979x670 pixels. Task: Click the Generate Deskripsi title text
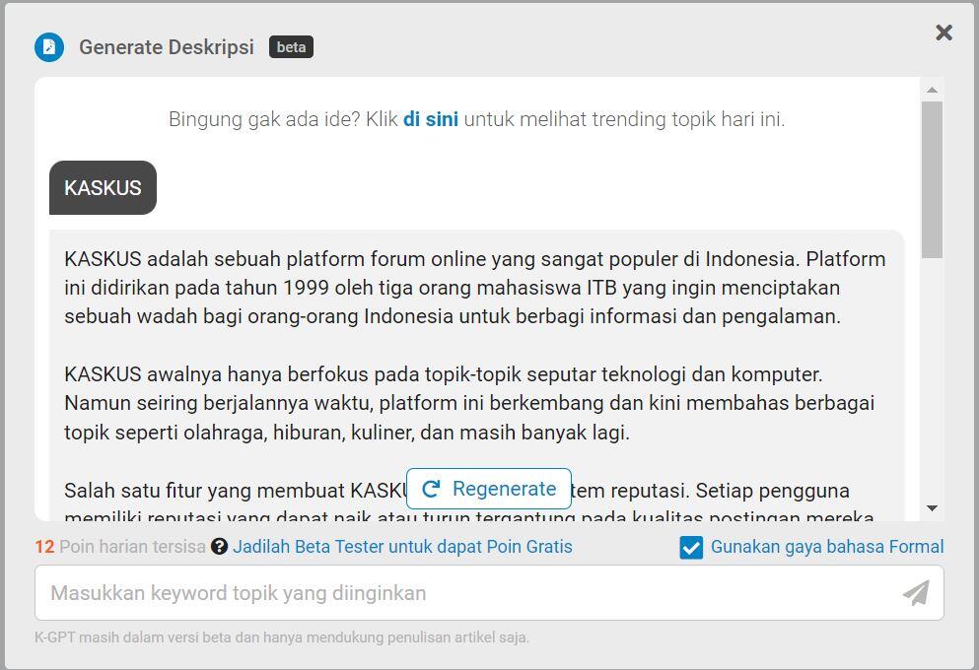click(x=166, y=47)
